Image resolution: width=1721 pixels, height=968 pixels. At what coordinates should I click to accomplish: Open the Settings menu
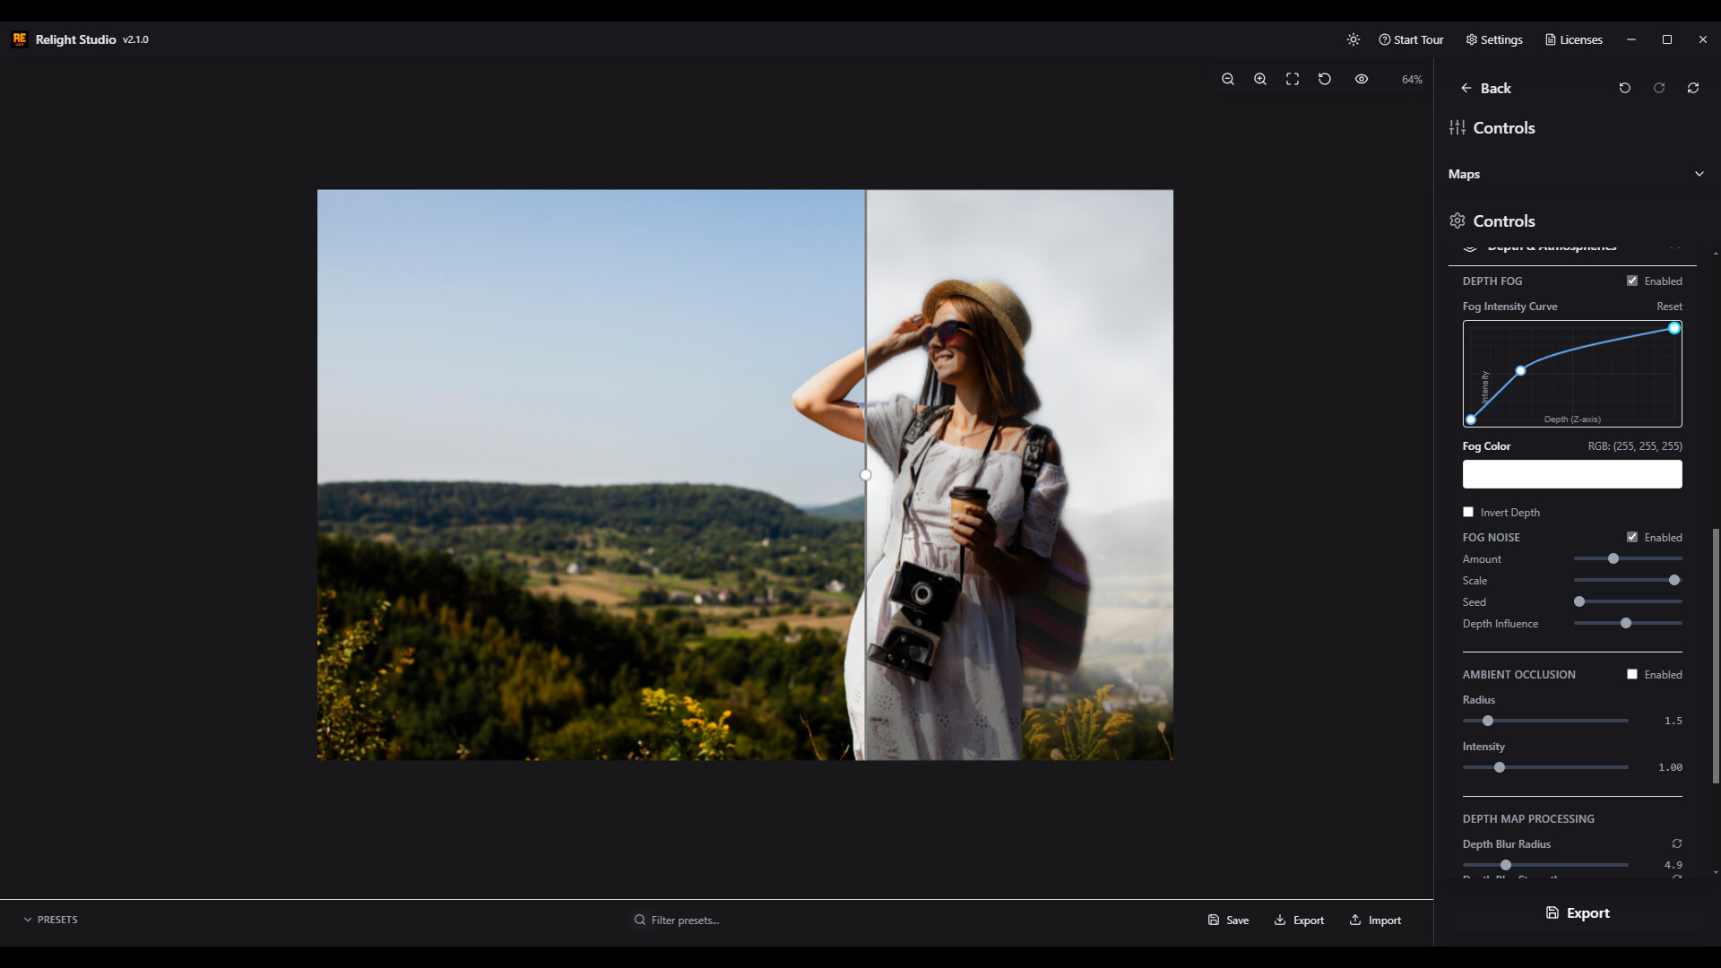(x=1493, y=39)
